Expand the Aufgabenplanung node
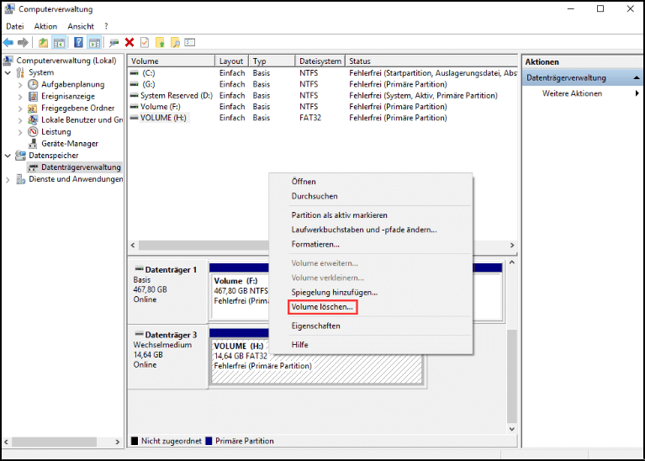This screenshot has width=645, height=461. coord(20,85)
